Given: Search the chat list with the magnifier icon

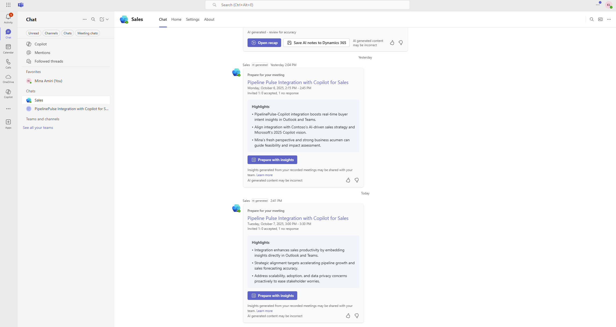Looking at the screenshot, I should coord(93,19).
